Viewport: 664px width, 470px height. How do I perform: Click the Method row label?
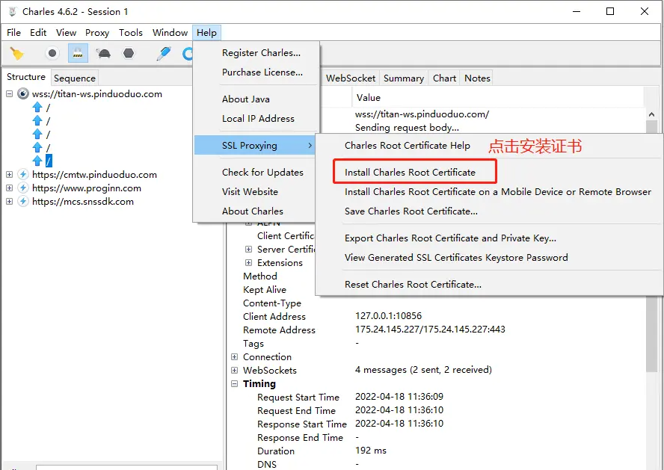click(260, 276)
